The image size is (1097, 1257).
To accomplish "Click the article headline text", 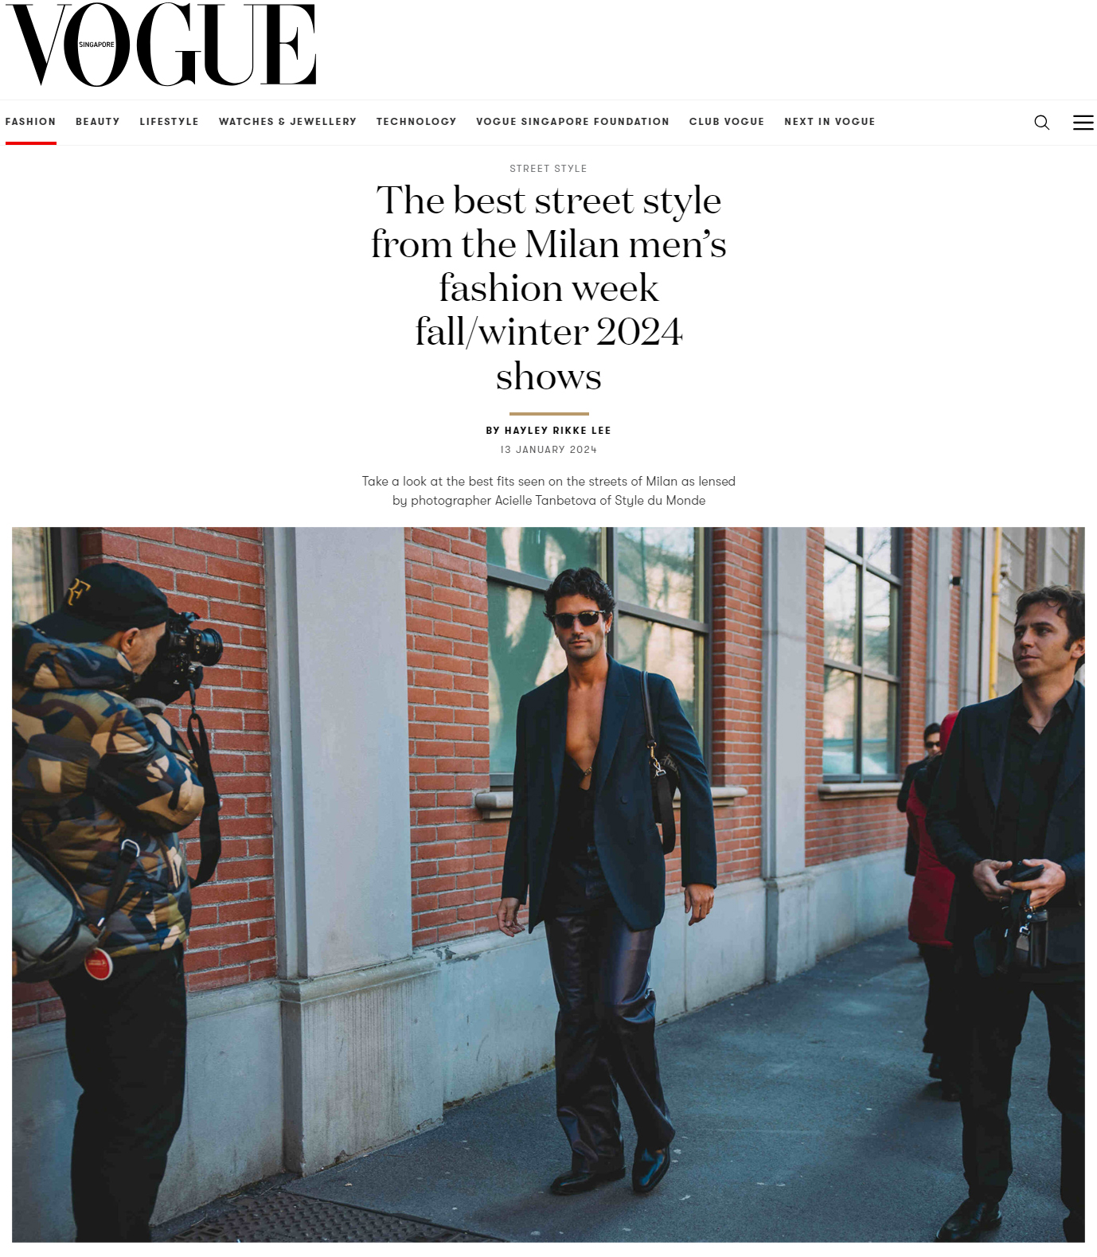I will [548, 287].
